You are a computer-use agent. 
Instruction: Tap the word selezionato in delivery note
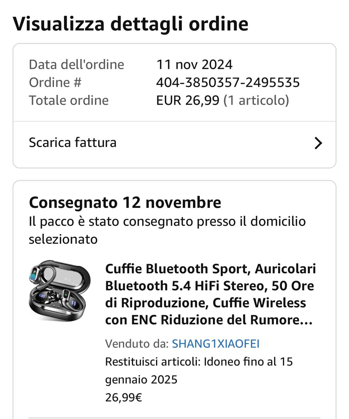click(x=63, y=239)
